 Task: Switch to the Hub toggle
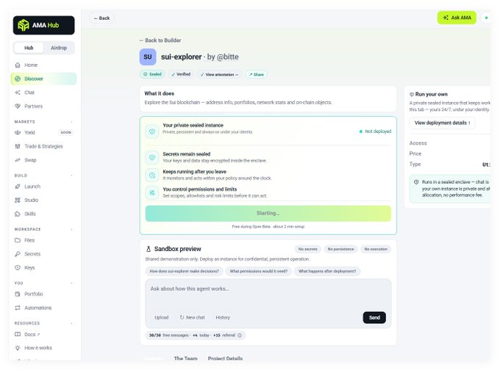[29, 48]
